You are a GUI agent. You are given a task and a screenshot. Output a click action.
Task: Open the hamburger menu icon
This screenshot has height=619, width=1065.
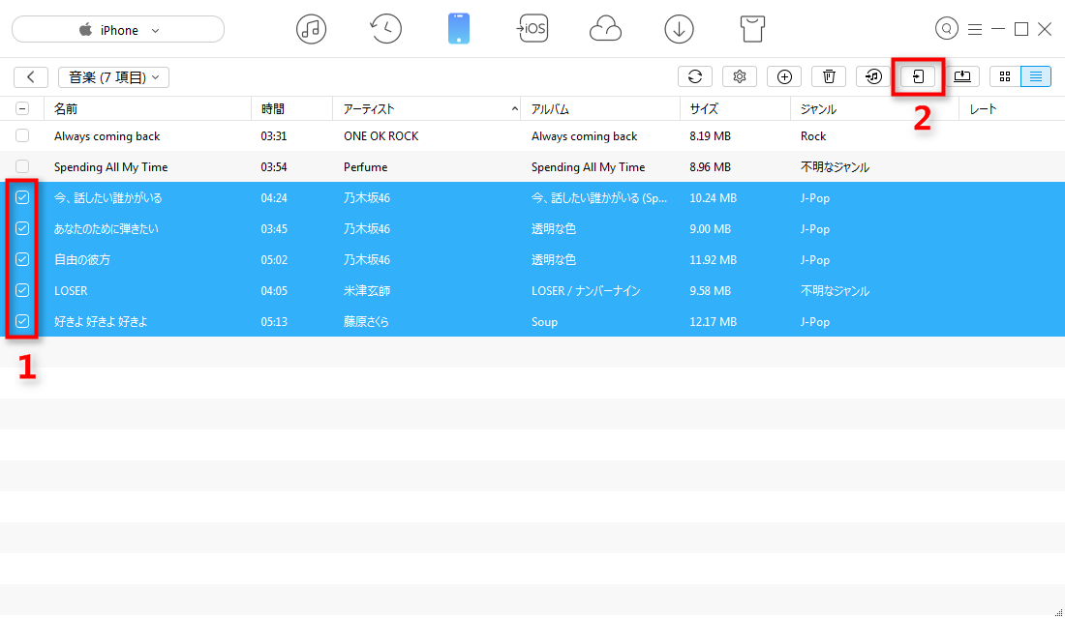(975, 29)
